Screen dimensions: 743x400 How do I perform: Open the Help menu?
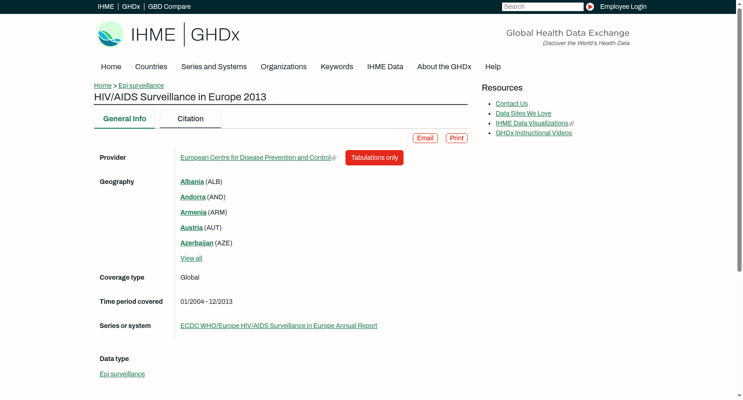tap(493, 67)
